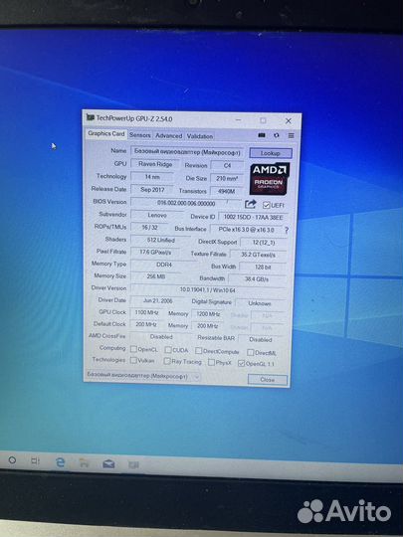Click the Default Clock value 200 MHz
This screenshot has height=537, width=403.
point(146,324)
